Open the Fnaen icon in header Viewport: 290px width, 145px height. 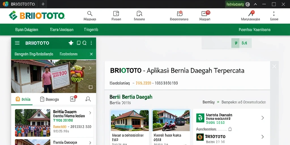pyautogui.click(x=116, y=14)
